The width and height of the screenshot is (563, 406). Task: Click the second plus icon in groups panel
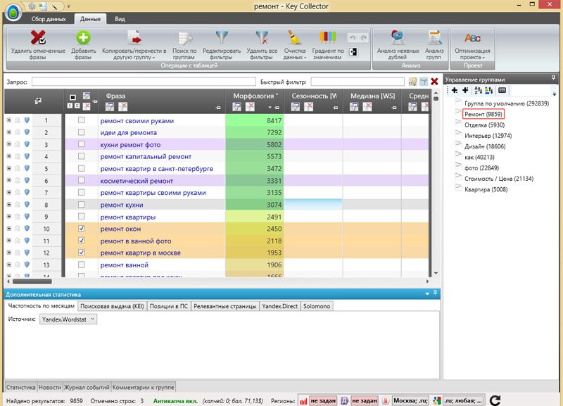(465, 91)
